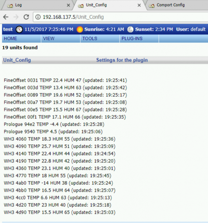
Task: Click the browser forward arrow
Action: click(16, 17)
